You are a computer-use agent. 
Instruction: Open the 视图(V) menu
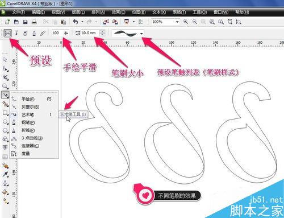[x=59, y=13]
